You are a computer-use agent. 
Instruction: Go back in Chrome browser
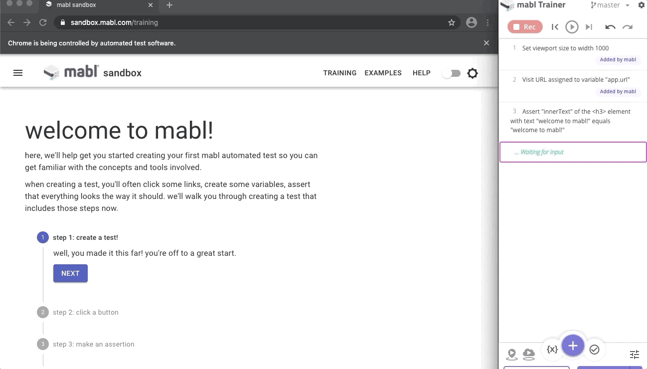pos(11,22)
